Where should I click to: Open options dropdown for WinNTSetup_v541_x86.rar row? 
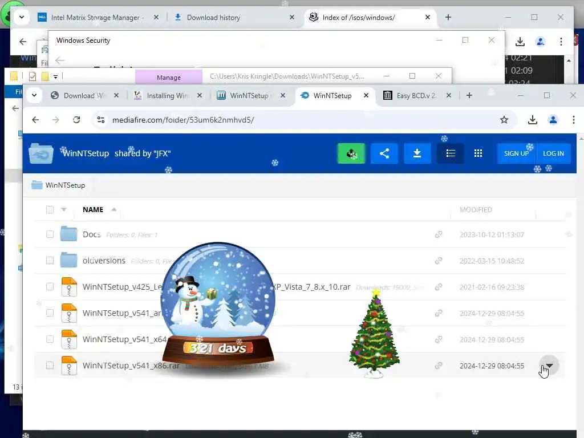tap(549, 366)
